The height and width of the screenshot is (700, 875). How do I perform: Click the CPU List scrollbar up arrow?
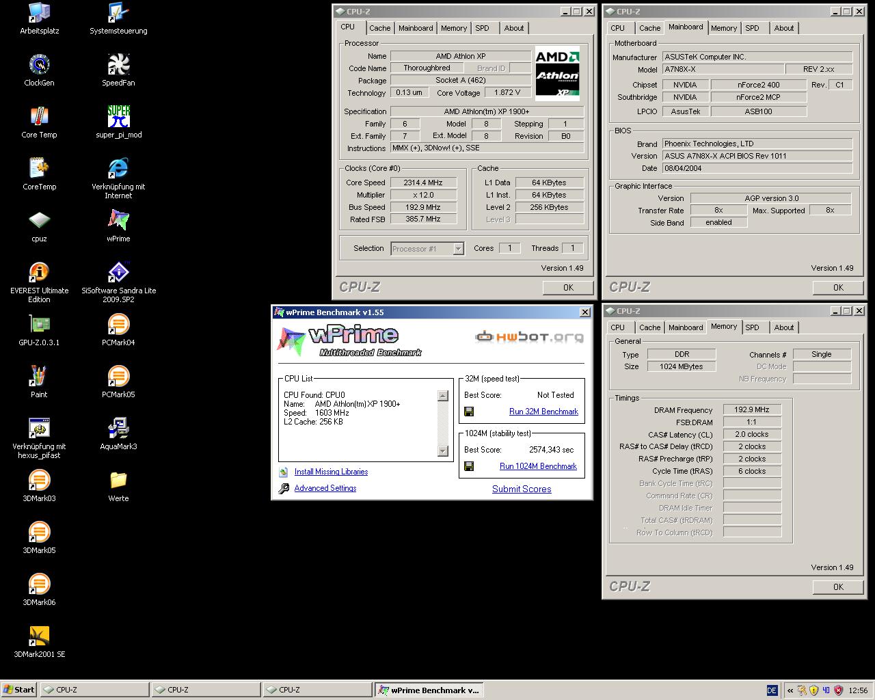[442, 395]
